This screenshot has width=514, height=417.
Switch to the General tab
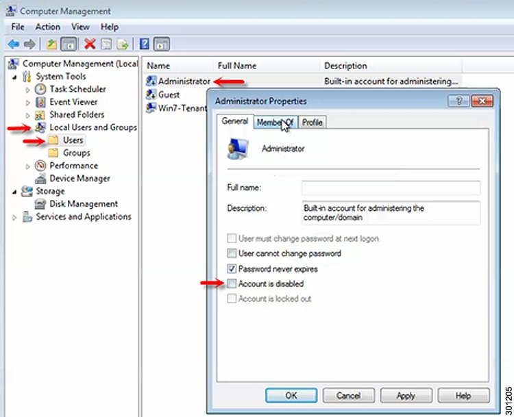point(234,121)
